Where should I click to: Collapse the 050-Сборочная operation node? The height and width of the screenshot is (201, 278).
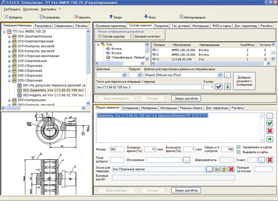click(x=9, y=81)
